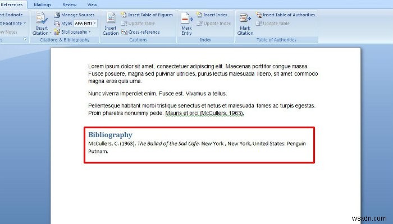This screenshot has height=224, width=393.
Task: Click Update Table in Captions group
Action: [x=138, y=24]
